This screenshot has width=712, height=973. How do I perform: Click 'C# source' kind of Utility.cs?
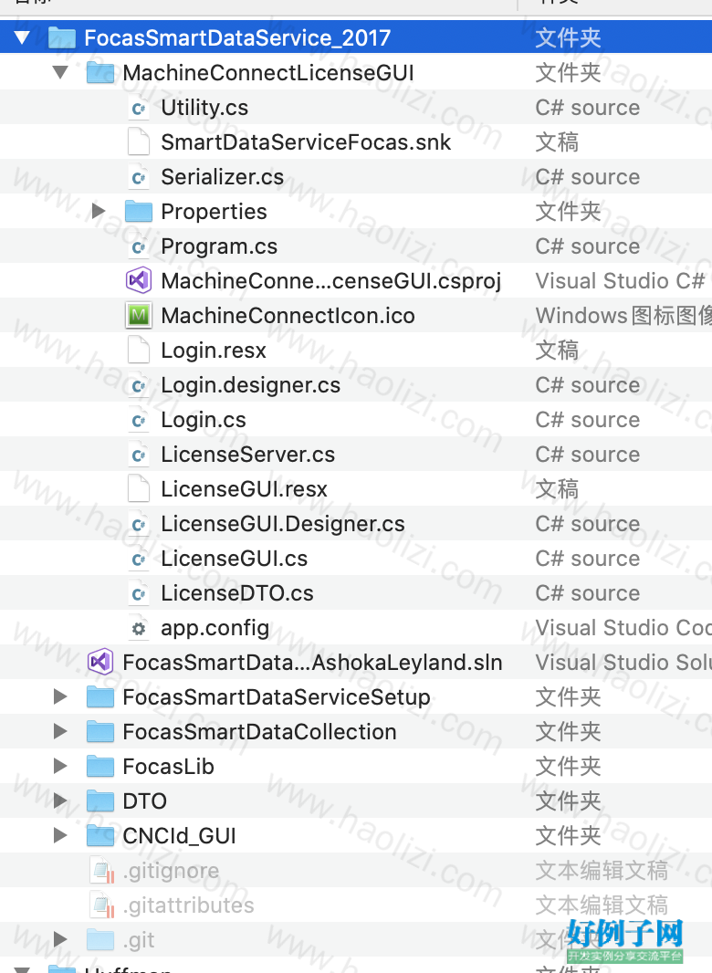tap(587, 108)
